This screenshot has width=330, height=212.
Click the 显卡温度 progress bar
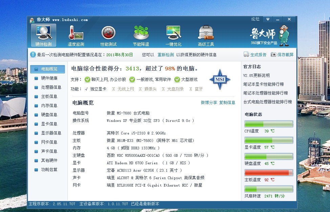click(269, 140)
